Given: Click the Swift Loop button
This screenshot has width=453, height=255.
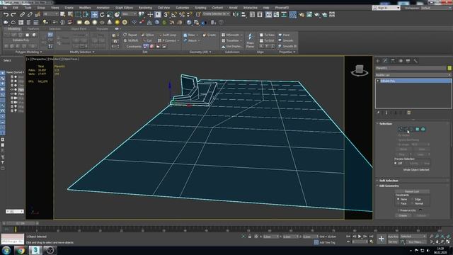Looking at the screenshot, I should point(167,35).
